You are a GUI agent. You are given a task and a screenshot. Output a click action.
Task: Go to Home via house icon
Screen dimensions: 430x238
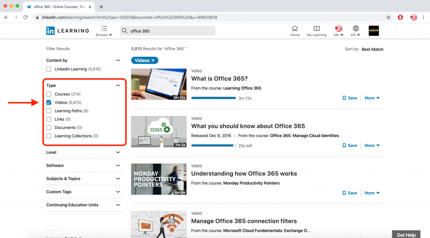(x=295, y=28)
